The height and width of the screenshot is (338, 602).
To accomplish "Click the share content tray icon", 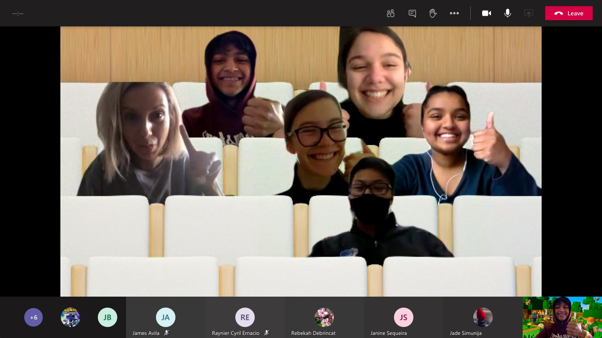I will point(529,13).
